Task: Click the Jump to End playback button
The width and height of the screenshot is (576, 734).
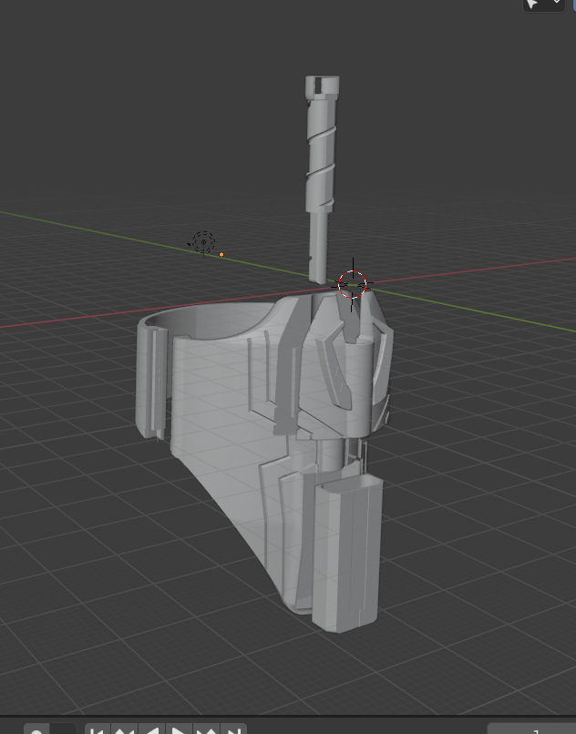Action: point(234,730)
